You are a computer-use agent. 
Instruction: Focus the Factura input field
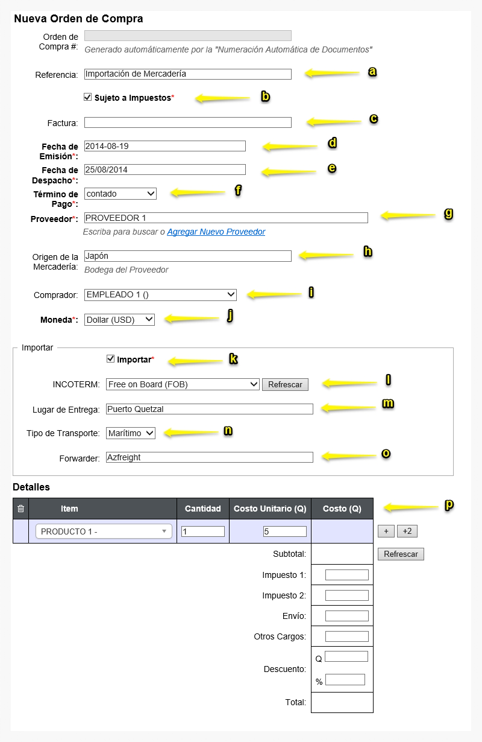click(188, 122)
